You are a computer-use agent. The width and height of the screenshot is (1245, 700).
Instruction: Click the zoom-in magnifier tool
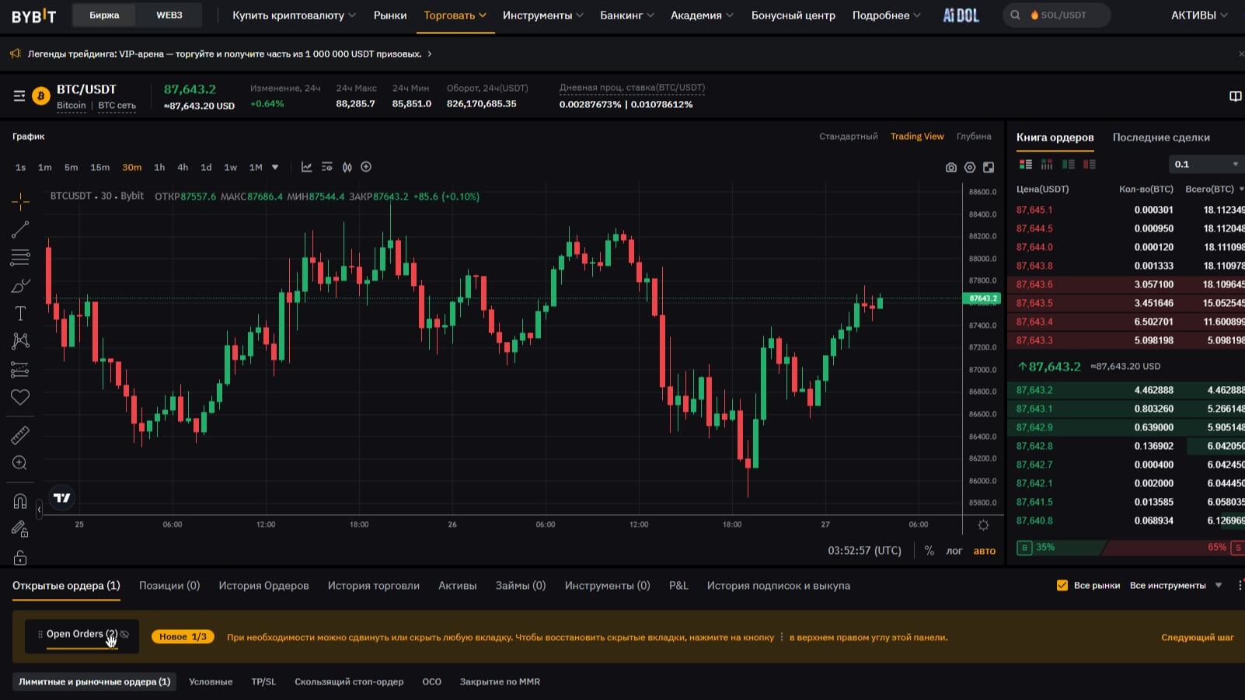click(20, 464)
